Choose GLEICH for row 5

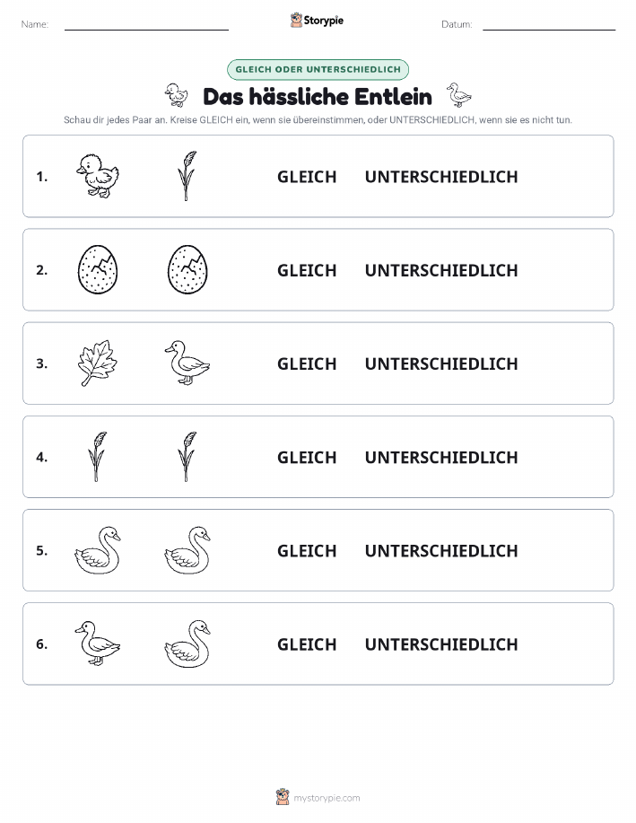[307, 550]
